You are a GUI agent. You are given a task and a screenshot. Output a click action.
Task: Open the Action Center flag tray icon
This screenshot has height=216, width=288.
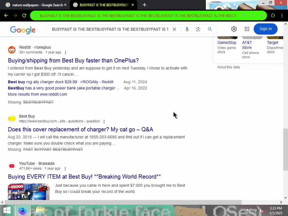pos(248,210)
